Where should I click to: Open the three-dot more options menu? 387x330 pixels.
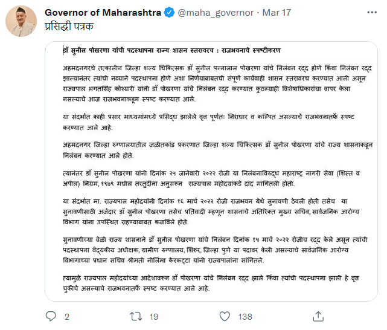pyautogui.click(x=369, y=13)
